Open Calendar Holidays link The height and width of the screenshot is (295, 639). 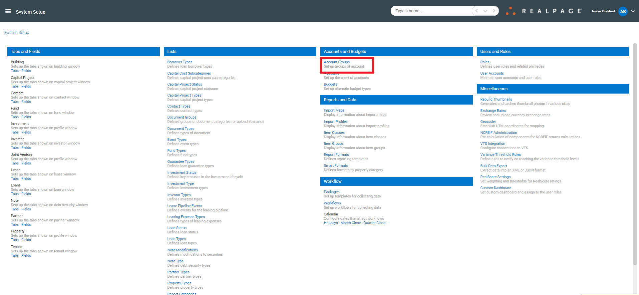tap(331, 223)
